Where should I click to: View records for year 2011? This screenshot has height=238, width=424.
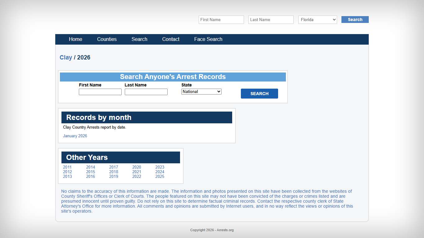point(67,167)
